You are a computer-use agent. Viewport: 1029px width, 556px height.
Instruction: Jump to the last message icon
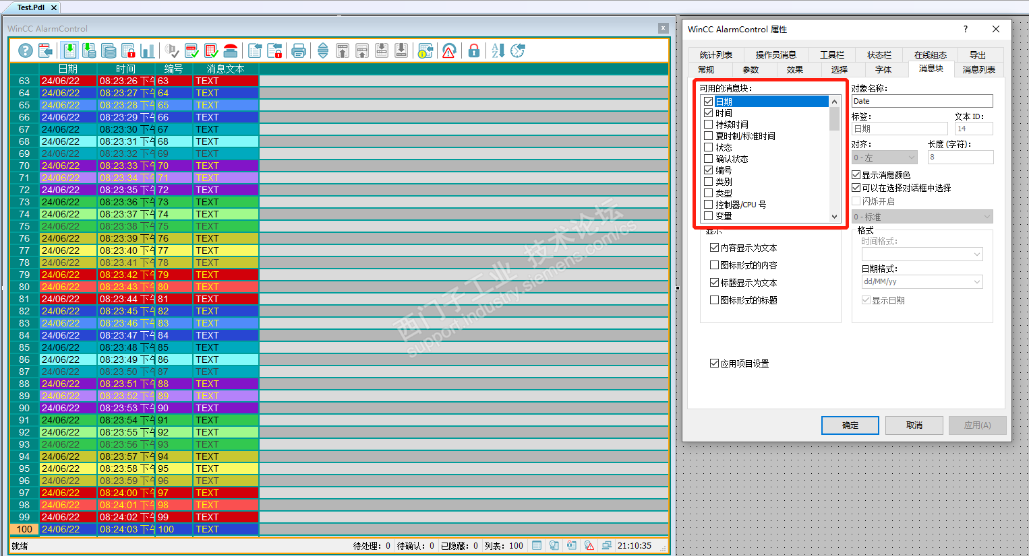pos(401,50)
